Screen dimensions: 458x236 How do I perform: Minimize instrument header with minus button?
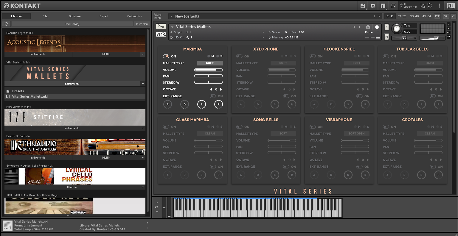coord(449,29)
